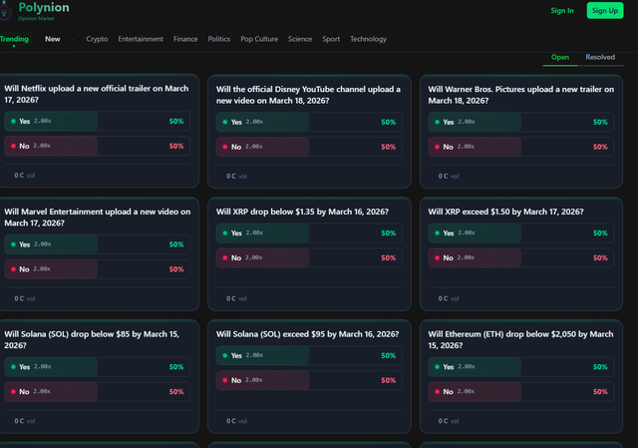Viewport: 638px width, 448px height.
Task: Open the Entertainment category
Action: click(141, 39)
